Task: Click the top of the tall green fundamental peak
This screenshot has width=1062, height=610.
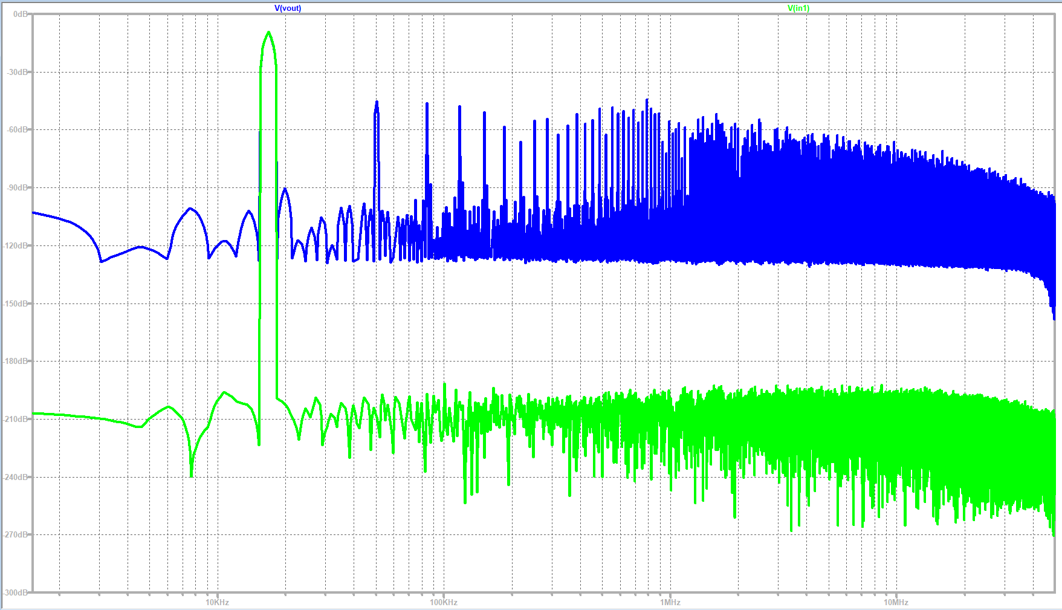Action: point(268,33)
